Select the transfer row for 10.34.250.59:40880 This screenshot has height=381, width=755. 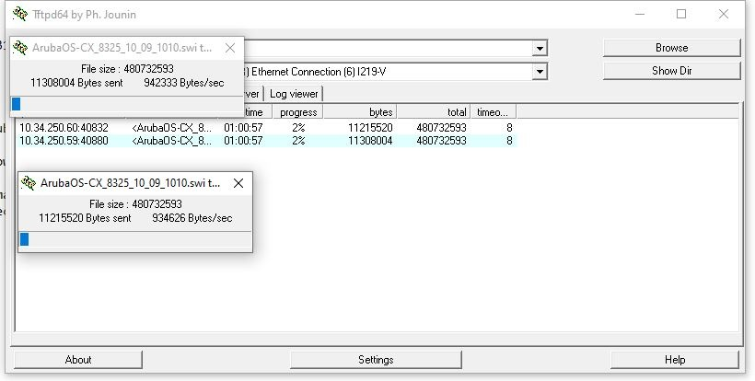(266, 141)
